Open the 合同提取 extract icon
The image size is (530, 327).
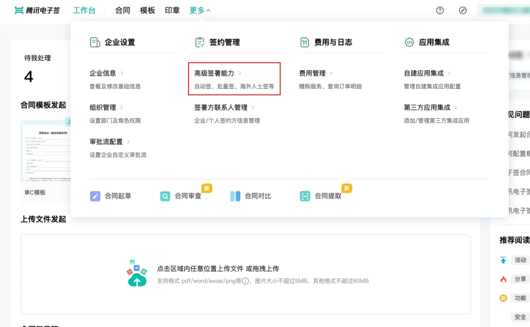305,196
